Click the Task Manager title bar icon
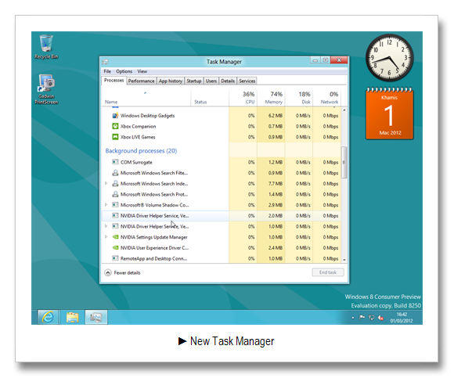Viewport: 454px width, 378px height. (x=105, y=62)
